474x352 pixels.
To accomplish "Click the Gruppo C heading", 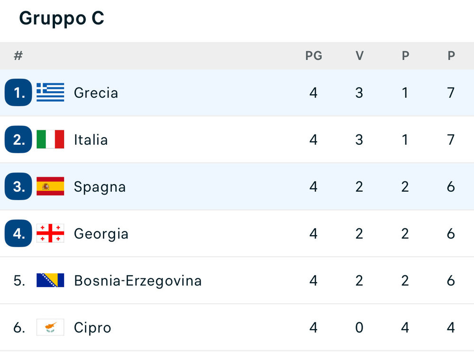I will (x=62, y=19).
